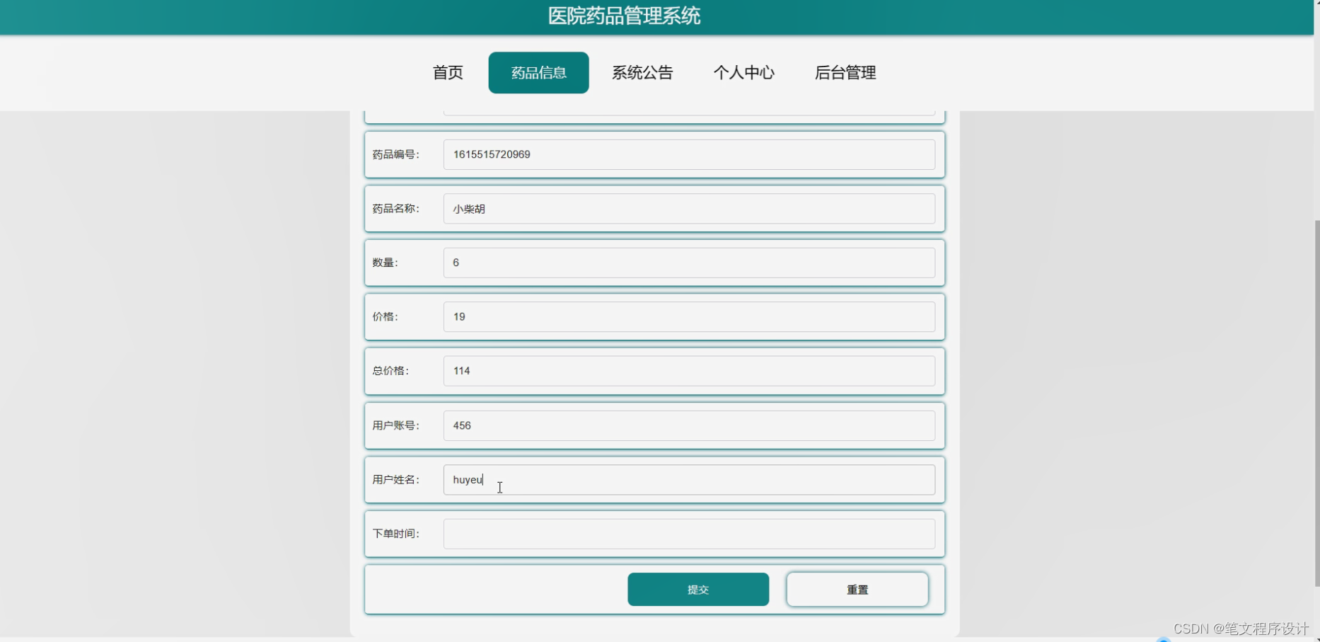Screen dimensions: 1320x642
Task: Click the 数量 quantity field
Action: (688, 262)
